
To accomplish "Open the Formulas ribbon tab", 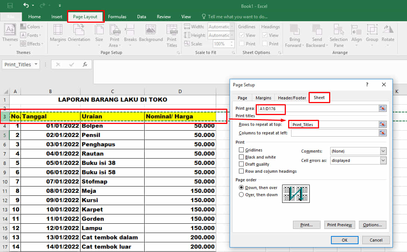I will [x=117, y=17].
